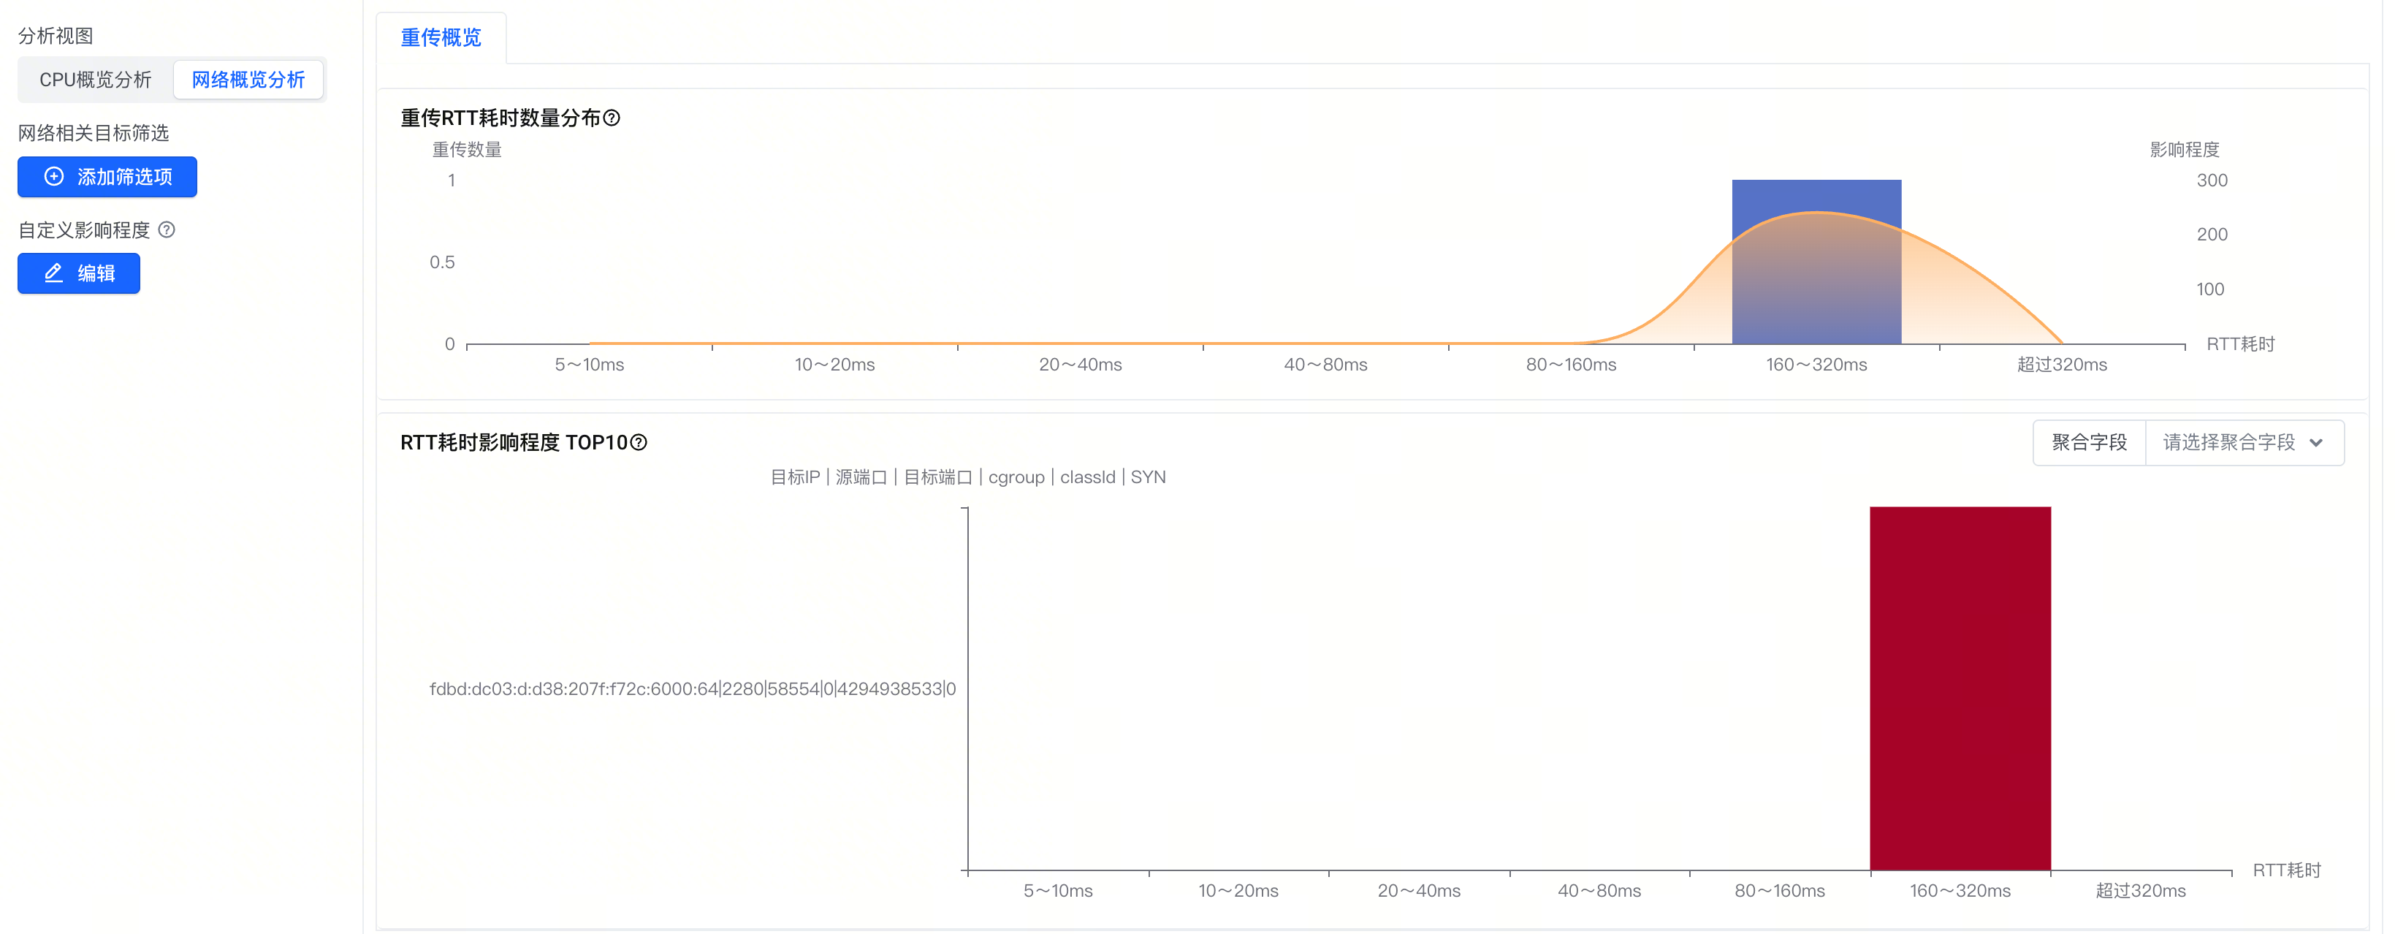This screenshot has width=2395, height=934.
Task: Switch to CPU概览分析 view
Action: coord(96,80)
